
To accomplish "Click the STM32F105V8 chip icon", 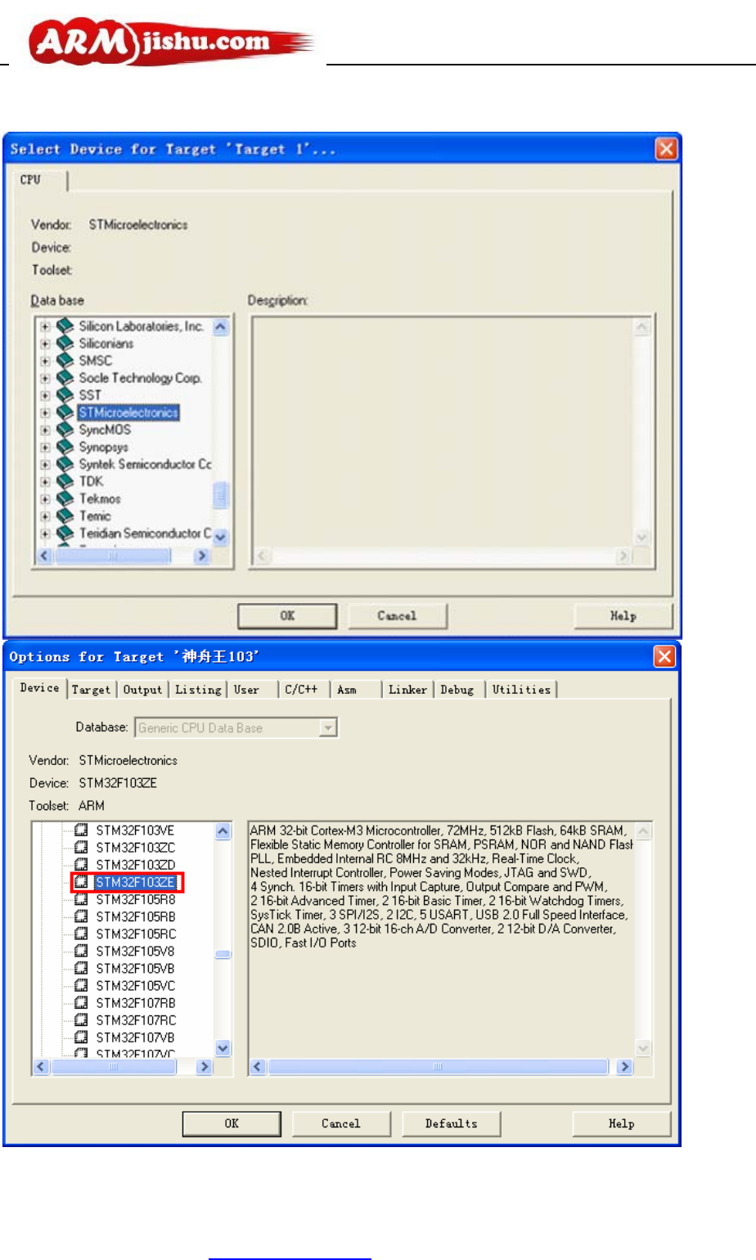I will pyautogui.click(x=81, y=951).
